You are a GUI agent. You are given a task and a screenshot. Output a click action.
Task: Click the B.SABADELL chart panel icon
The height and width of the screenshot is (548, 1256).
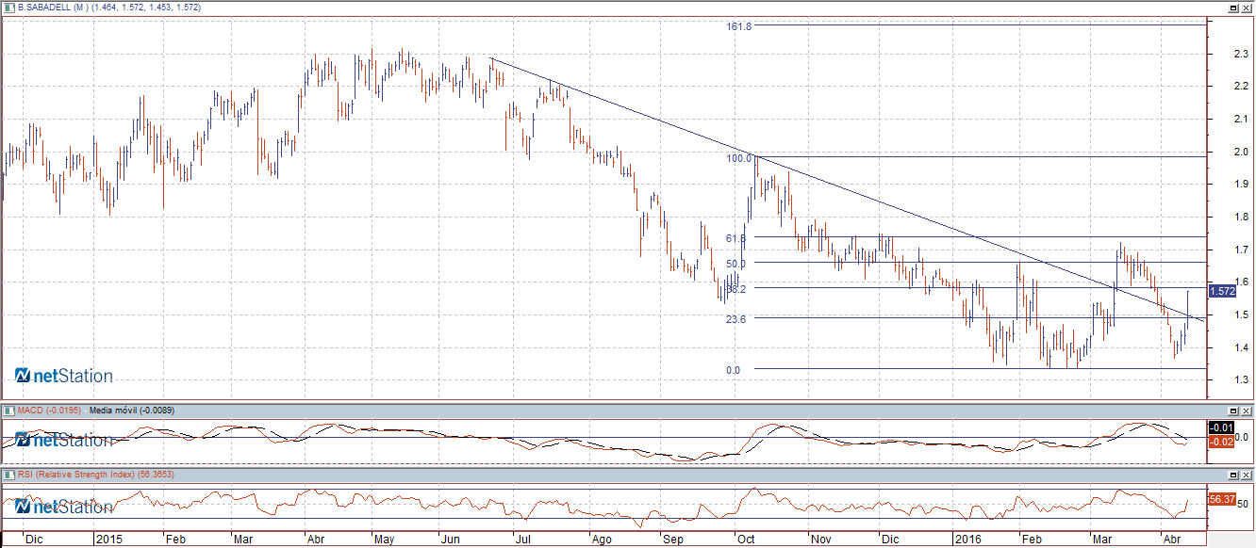tap(9, 7)
